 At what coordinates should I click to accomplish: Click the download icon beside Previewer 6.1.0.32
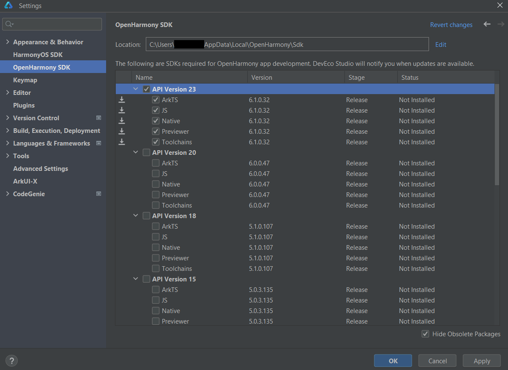coord(122,131)
